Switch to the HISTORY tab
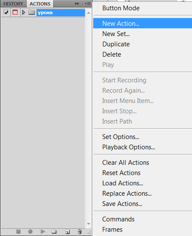 click(13, 4)
